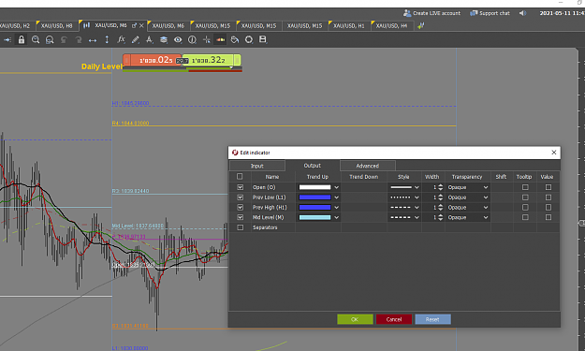Viewport: 585px width, 351px height.
Task: Enable Value checkbox for Prev Low (L1)
Action: [x=548, y=197]
